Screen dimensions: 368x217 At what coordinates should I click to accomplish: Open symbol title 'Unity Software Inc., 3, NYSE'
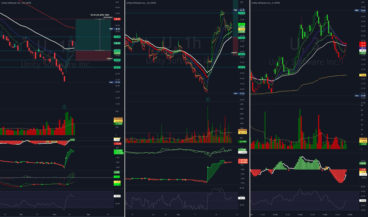tap(265, 3)
